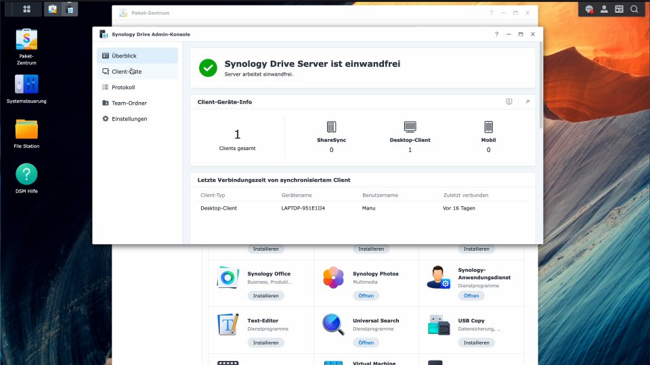The width and height of the screenshot is (650, 365).
Task: Click Installieren above Synology-Anwendungsdienst
Action: point(476,249)
